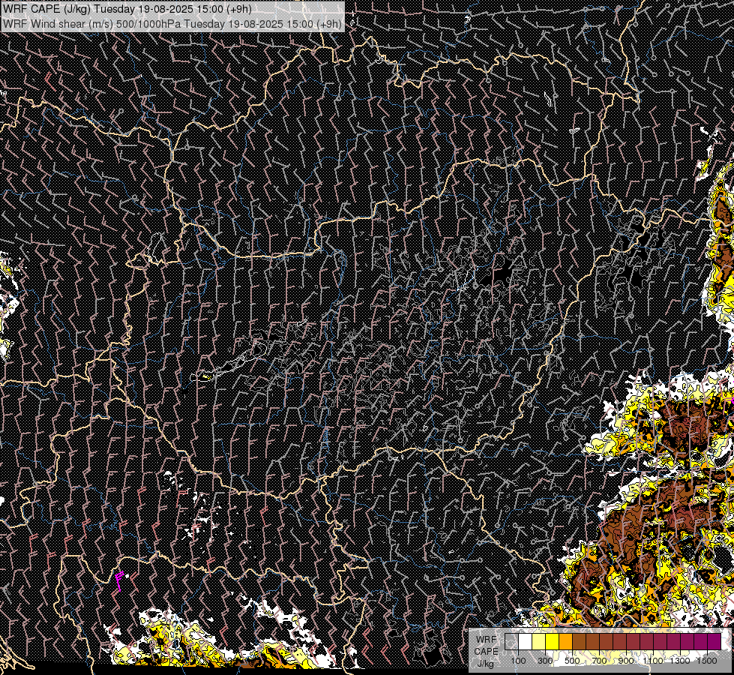
Task: Click the legend value 900
Action: click(626, 661)
